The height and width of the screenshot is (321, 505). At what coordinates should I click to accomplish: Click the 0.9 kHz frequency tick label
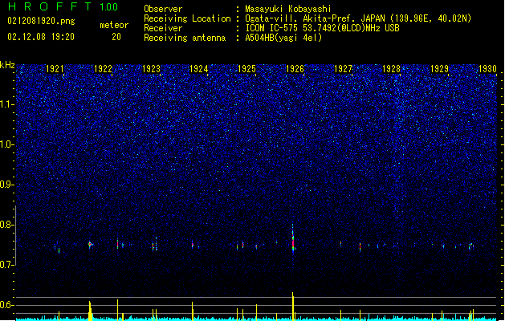[7, 185]
